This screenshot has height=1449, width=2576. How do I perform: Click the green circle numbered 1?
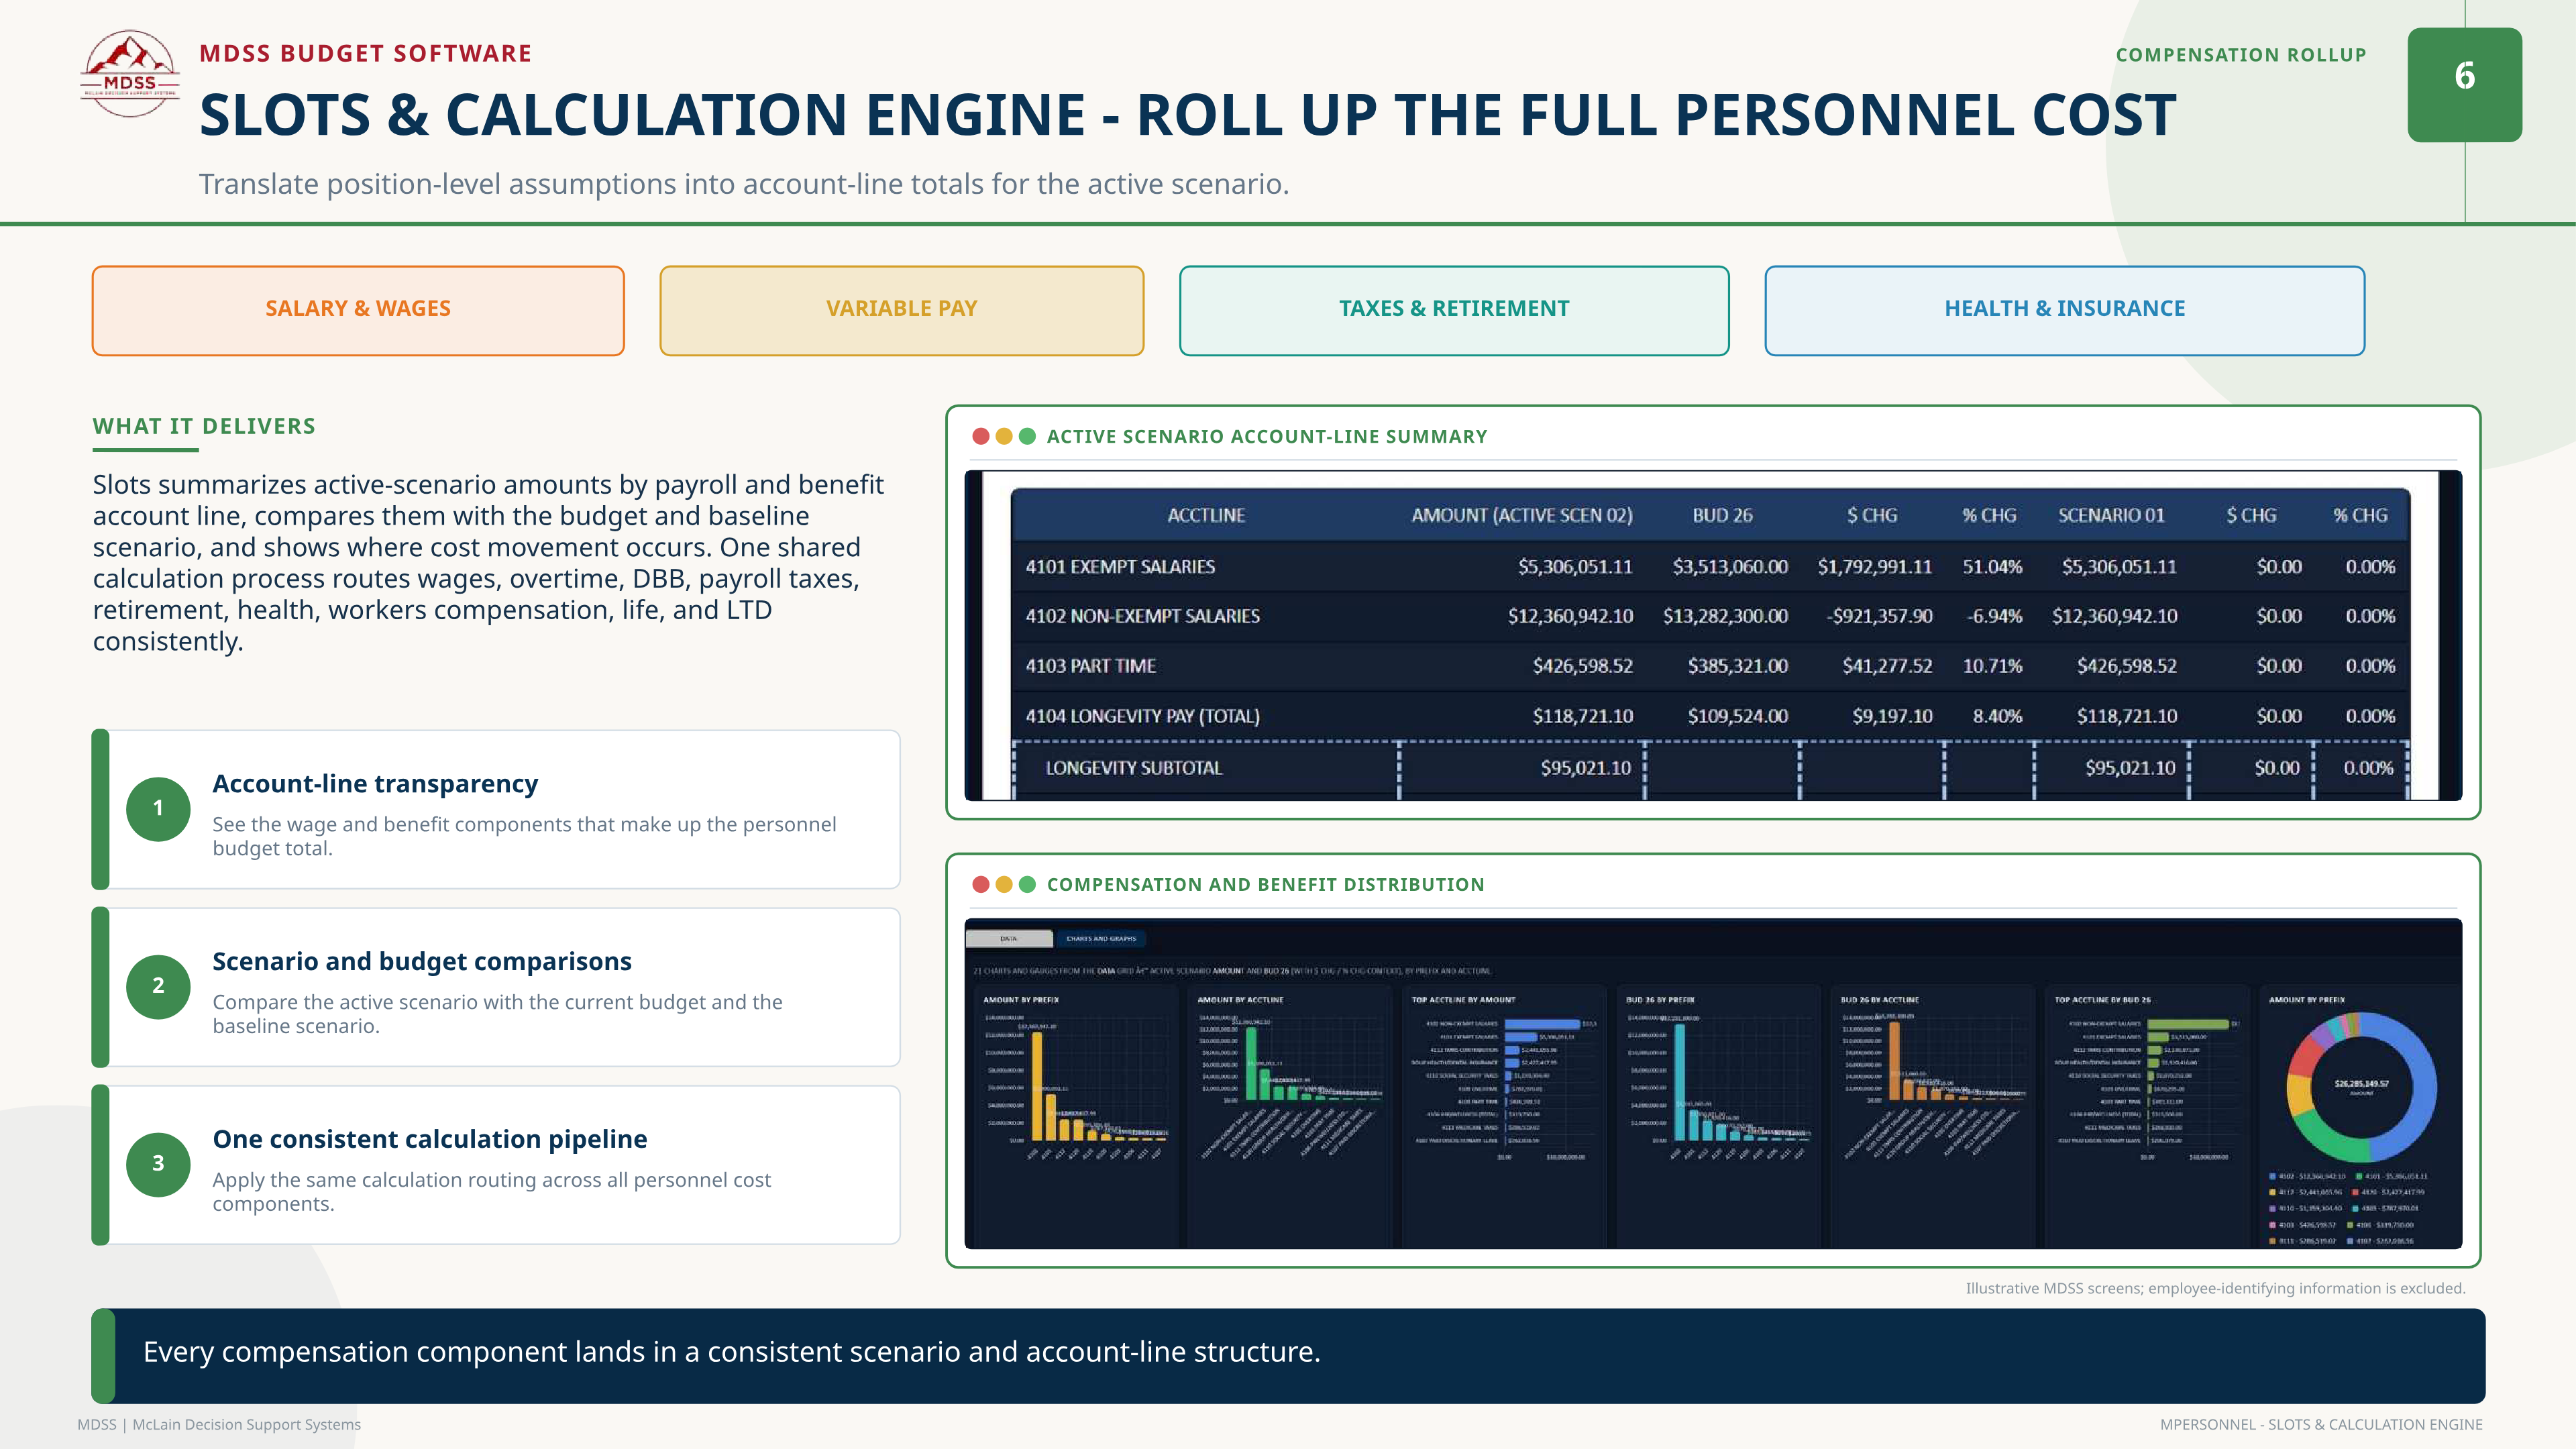(158, 808)
